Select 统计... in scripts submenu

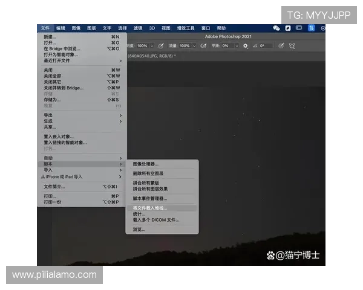pos(162,214)
